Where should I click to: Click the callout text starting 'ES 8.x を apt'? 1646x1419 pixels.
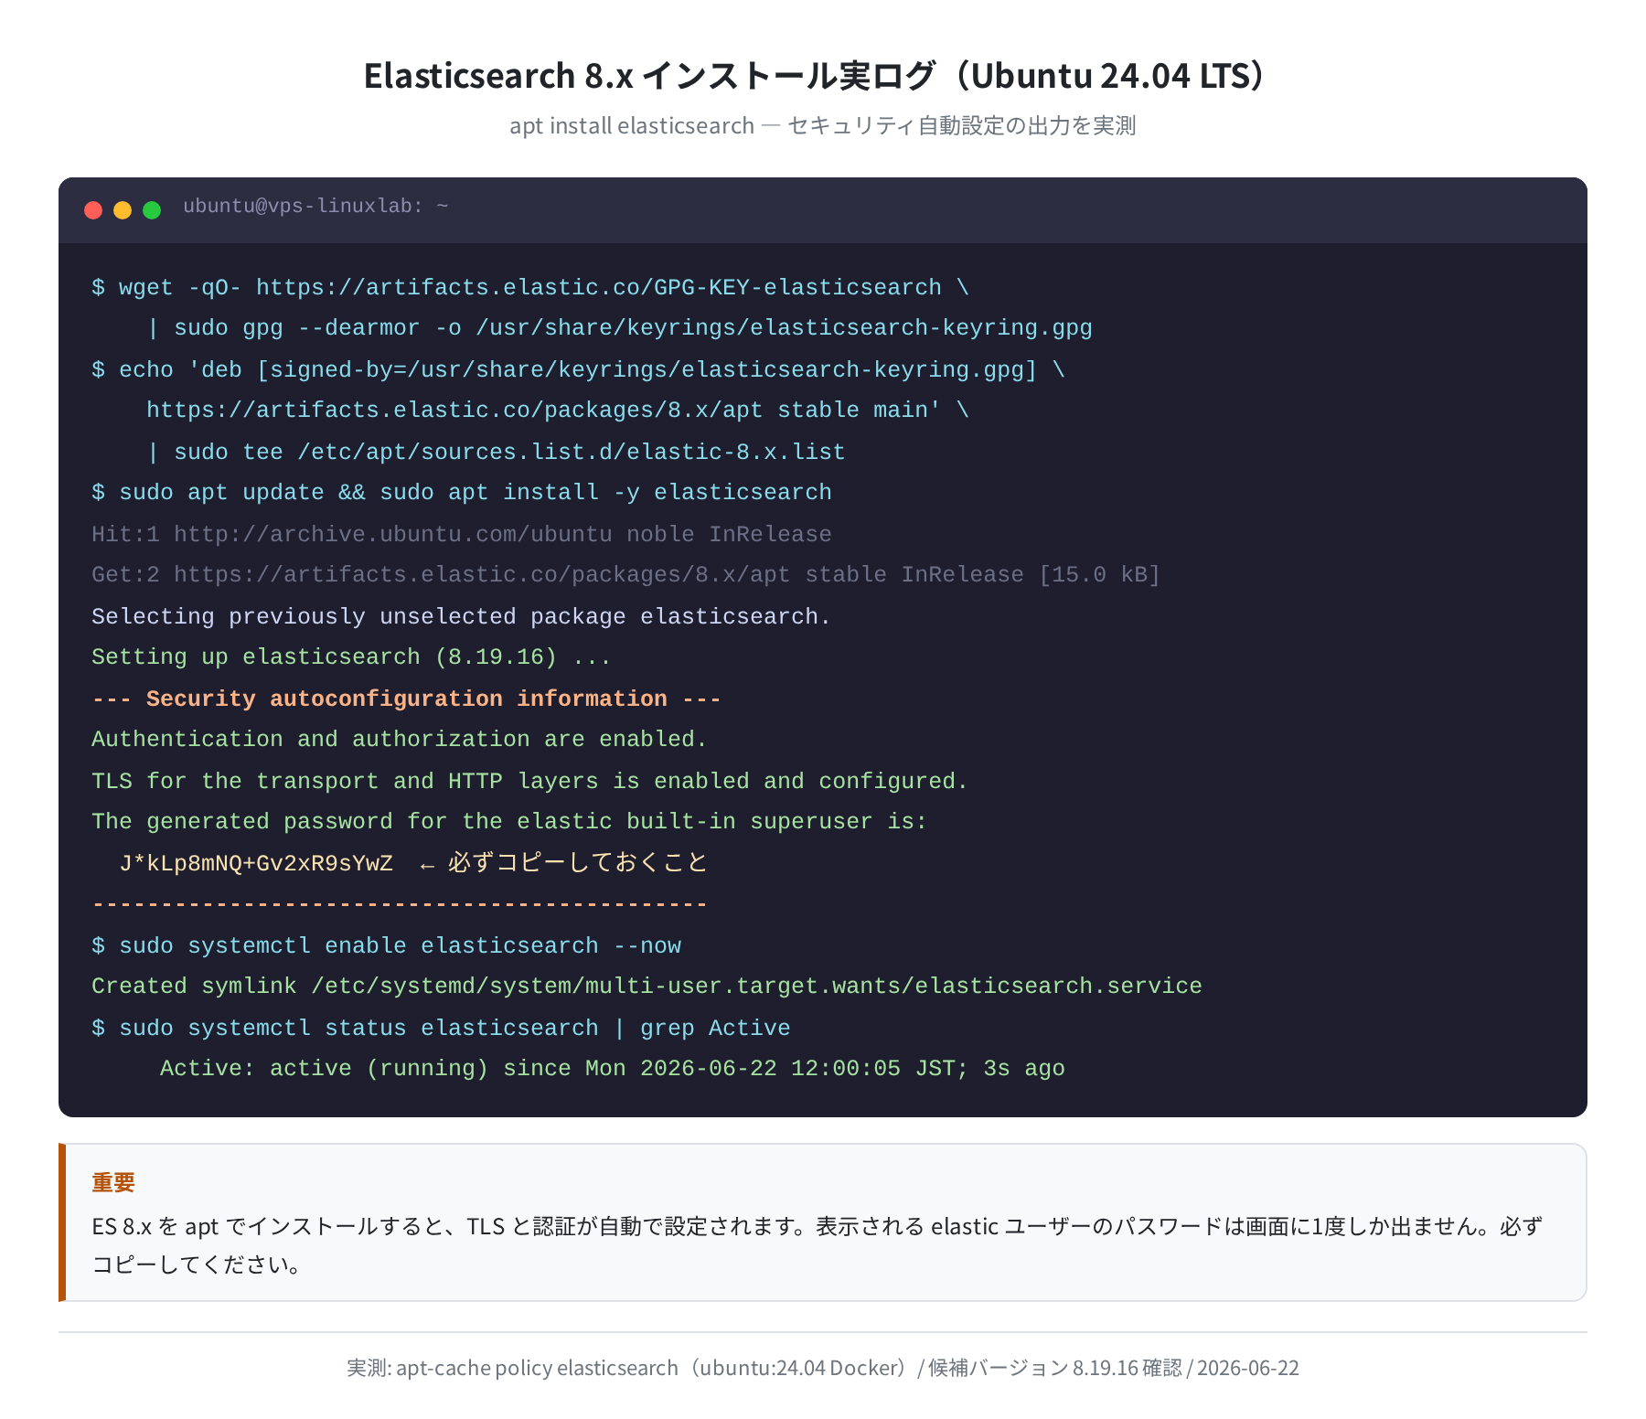click(x=817, y=1245)
